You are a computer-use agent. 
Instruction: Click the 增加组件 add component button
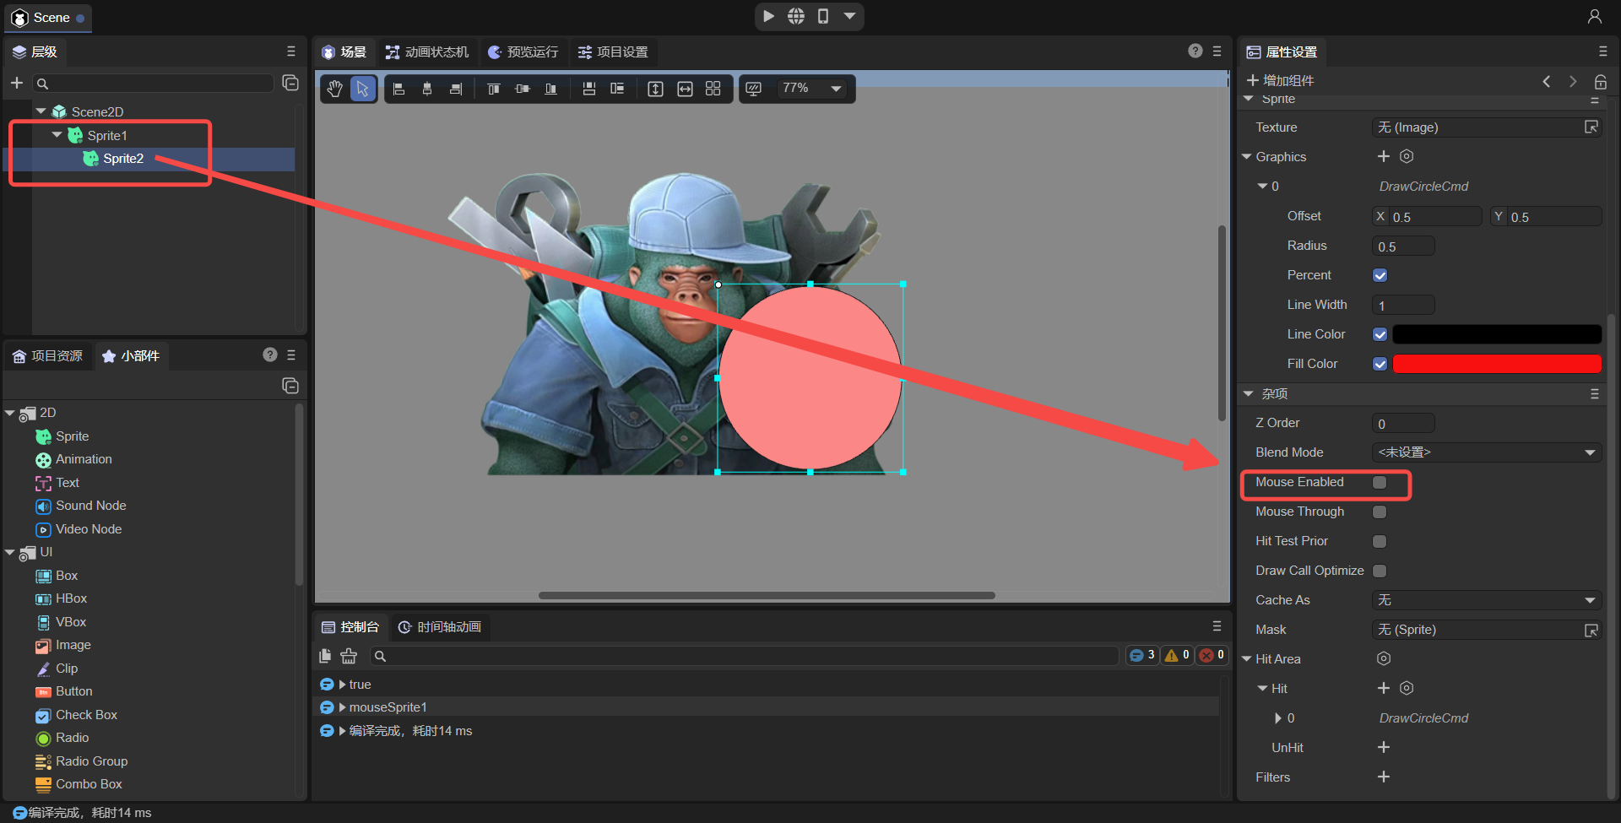tap(1281, 81)
